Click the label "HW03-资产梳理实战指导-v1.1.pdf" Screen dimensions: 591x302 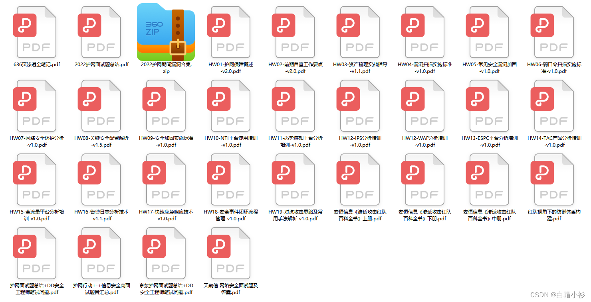[360, 68]
